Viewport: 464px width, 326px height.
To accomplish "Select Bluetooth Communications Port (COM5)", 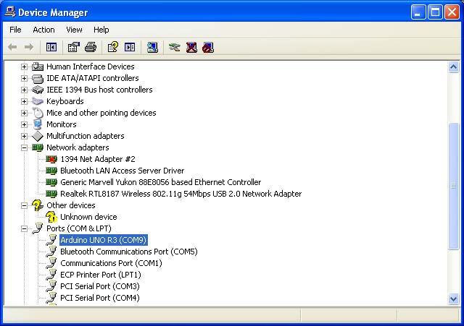I will point(129,252).
